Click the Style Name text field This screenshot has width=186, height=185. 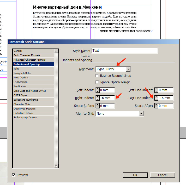pyautogui.click(x=125, y=51)
